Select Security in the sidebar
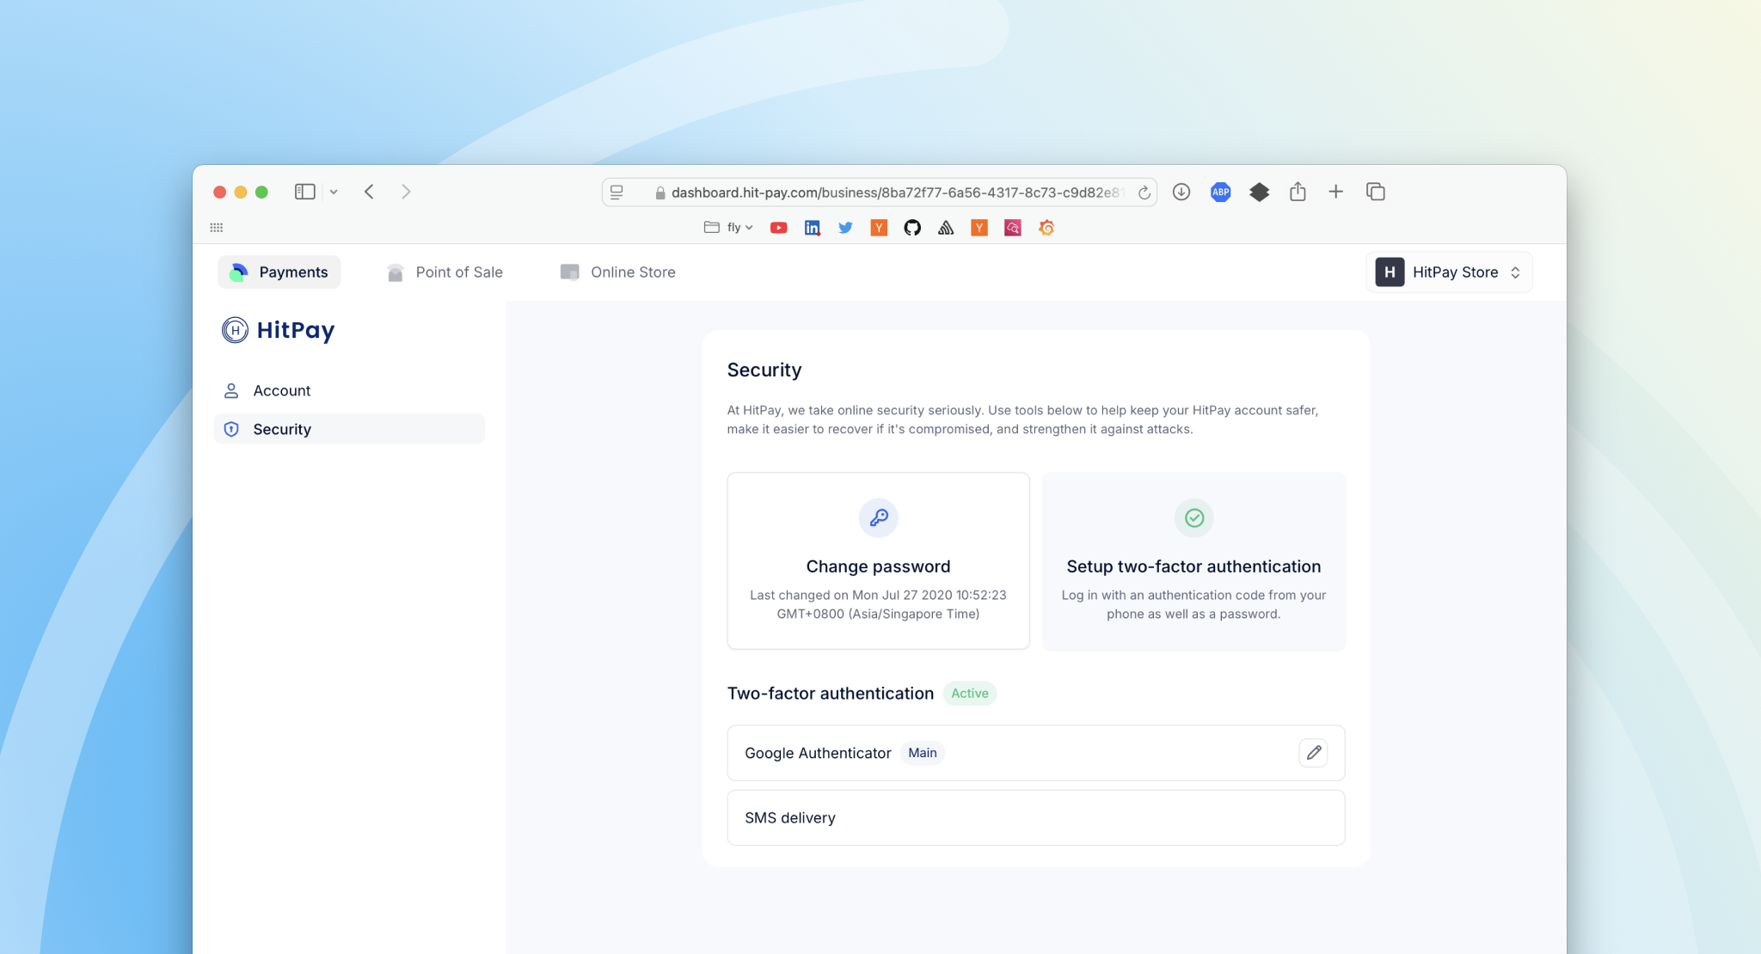Image resolution: width=1761 pixels, height=954 pixels. coord(349,429)
